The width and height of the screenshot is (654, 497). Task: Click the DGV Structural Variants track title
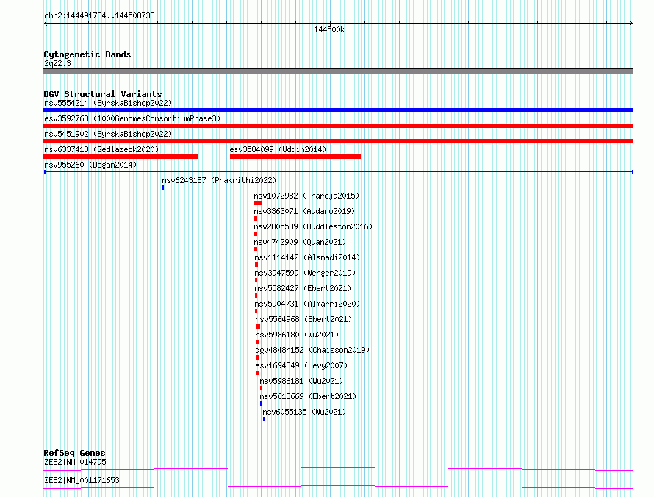click(x=103, y=94)
